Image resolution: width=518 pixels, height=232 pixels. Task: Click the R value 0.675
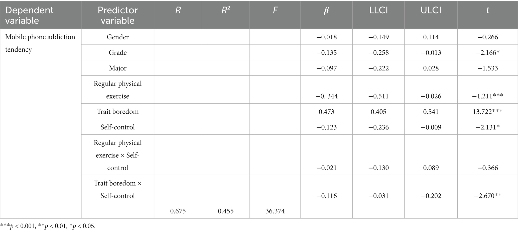click(x=178, y=211)
